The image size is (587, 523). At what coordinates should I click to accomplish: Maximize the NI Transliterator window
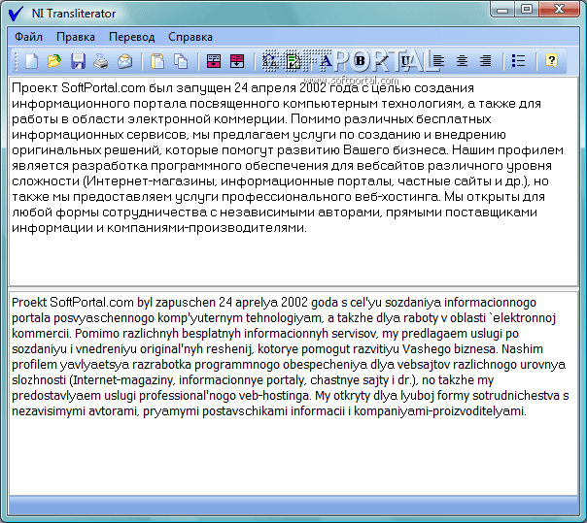[x=527, y=10]
